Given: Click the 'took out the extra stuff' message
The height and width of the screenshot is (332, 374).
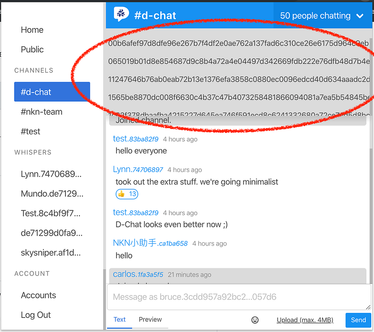Looking at the screenshot, I should 197,182.
